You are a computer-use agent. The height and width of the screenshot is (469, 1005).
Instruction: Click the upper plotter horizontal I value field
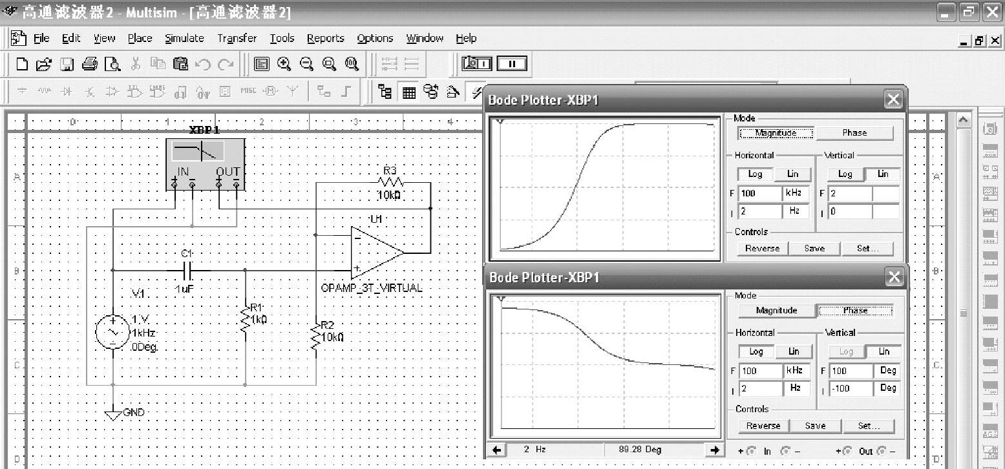tap(759, 211)
